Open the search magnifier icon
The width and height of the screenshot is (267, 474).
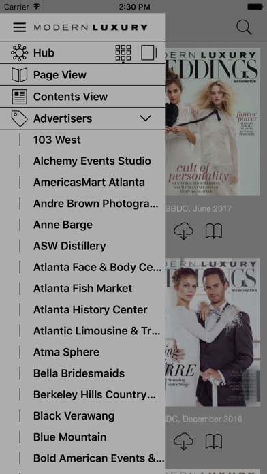coord(244,27)
